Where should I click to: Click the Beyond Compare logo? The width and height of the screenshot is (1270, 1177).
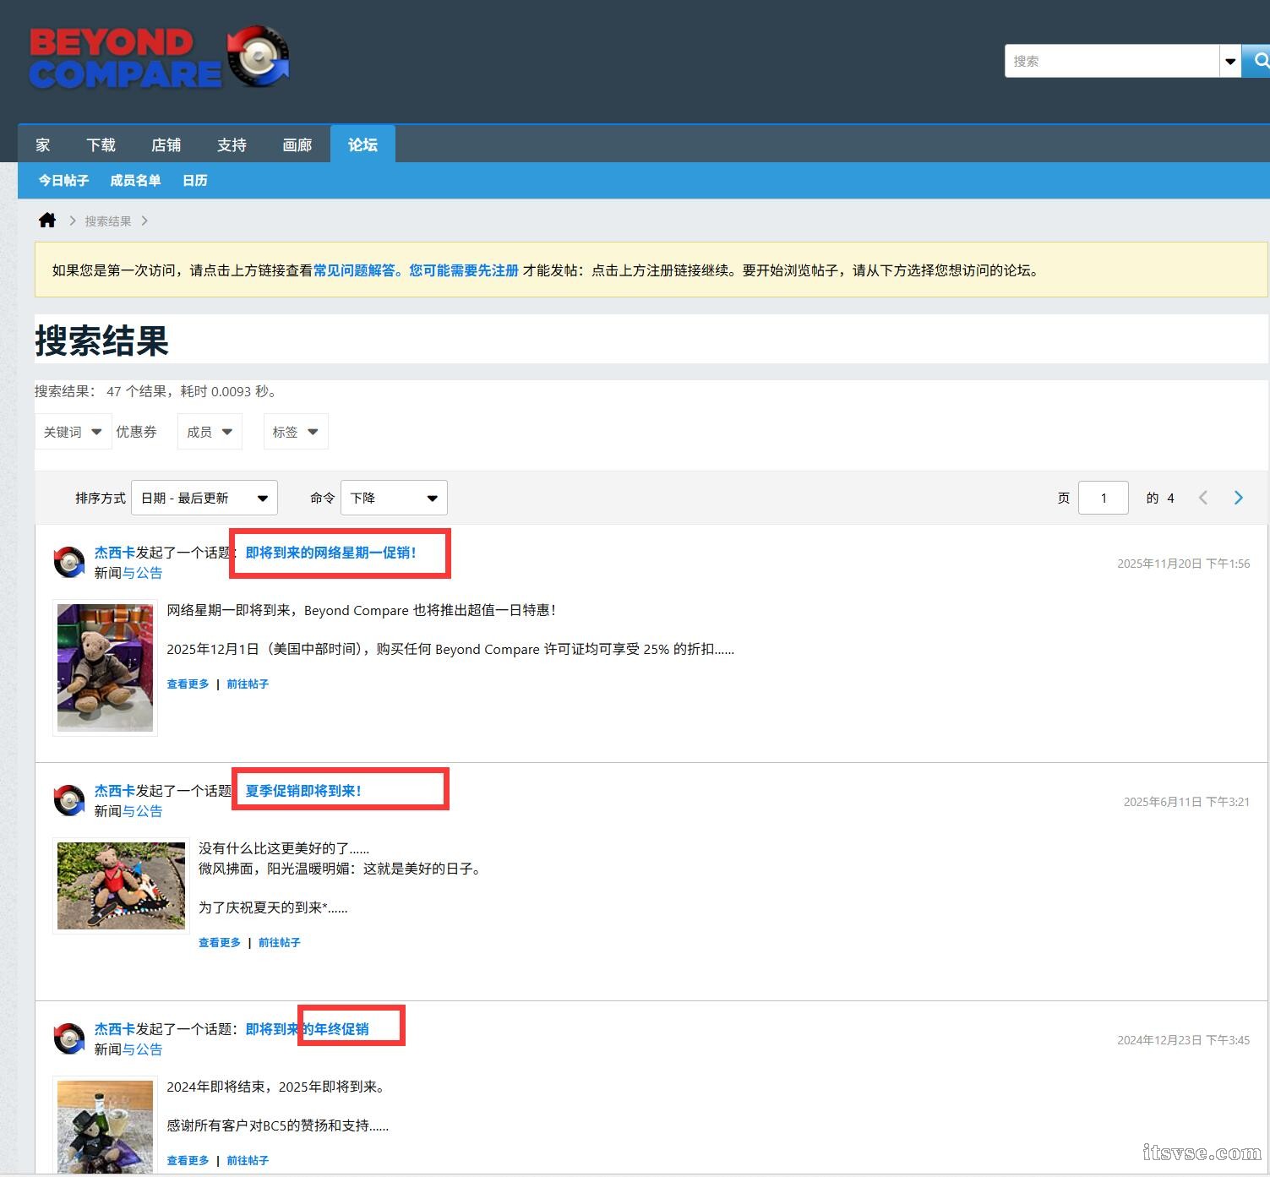pyautogui.click(x=159, y=57)
